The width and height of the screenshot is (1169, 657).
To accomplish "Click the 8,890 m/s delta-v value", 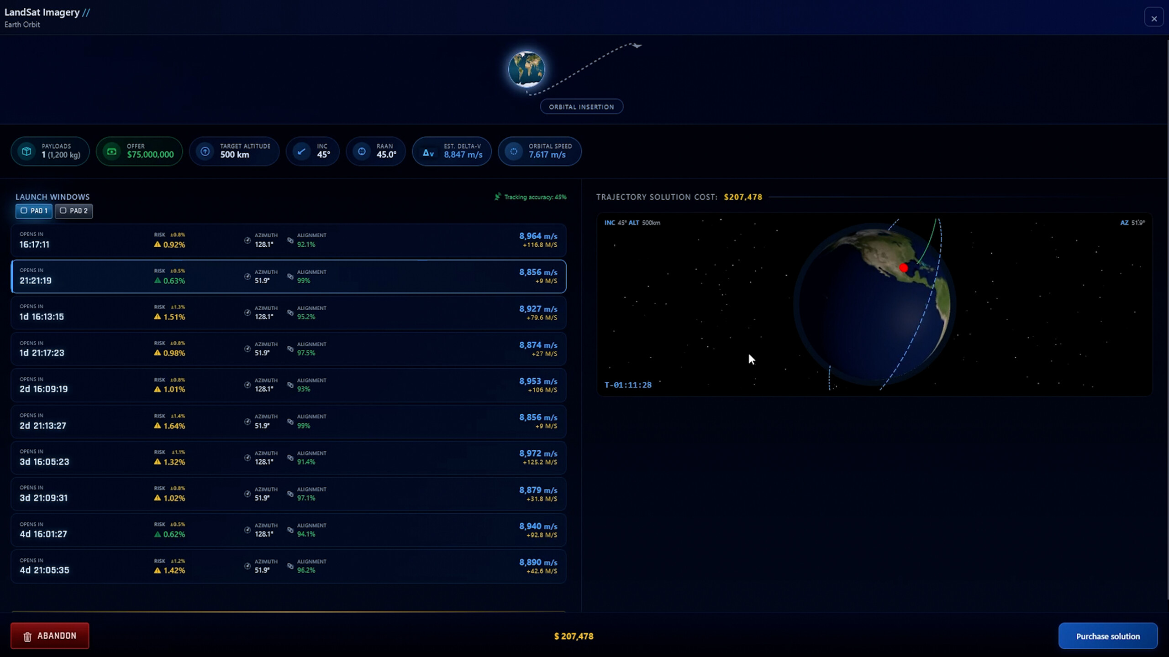I will tap(538, 562).
